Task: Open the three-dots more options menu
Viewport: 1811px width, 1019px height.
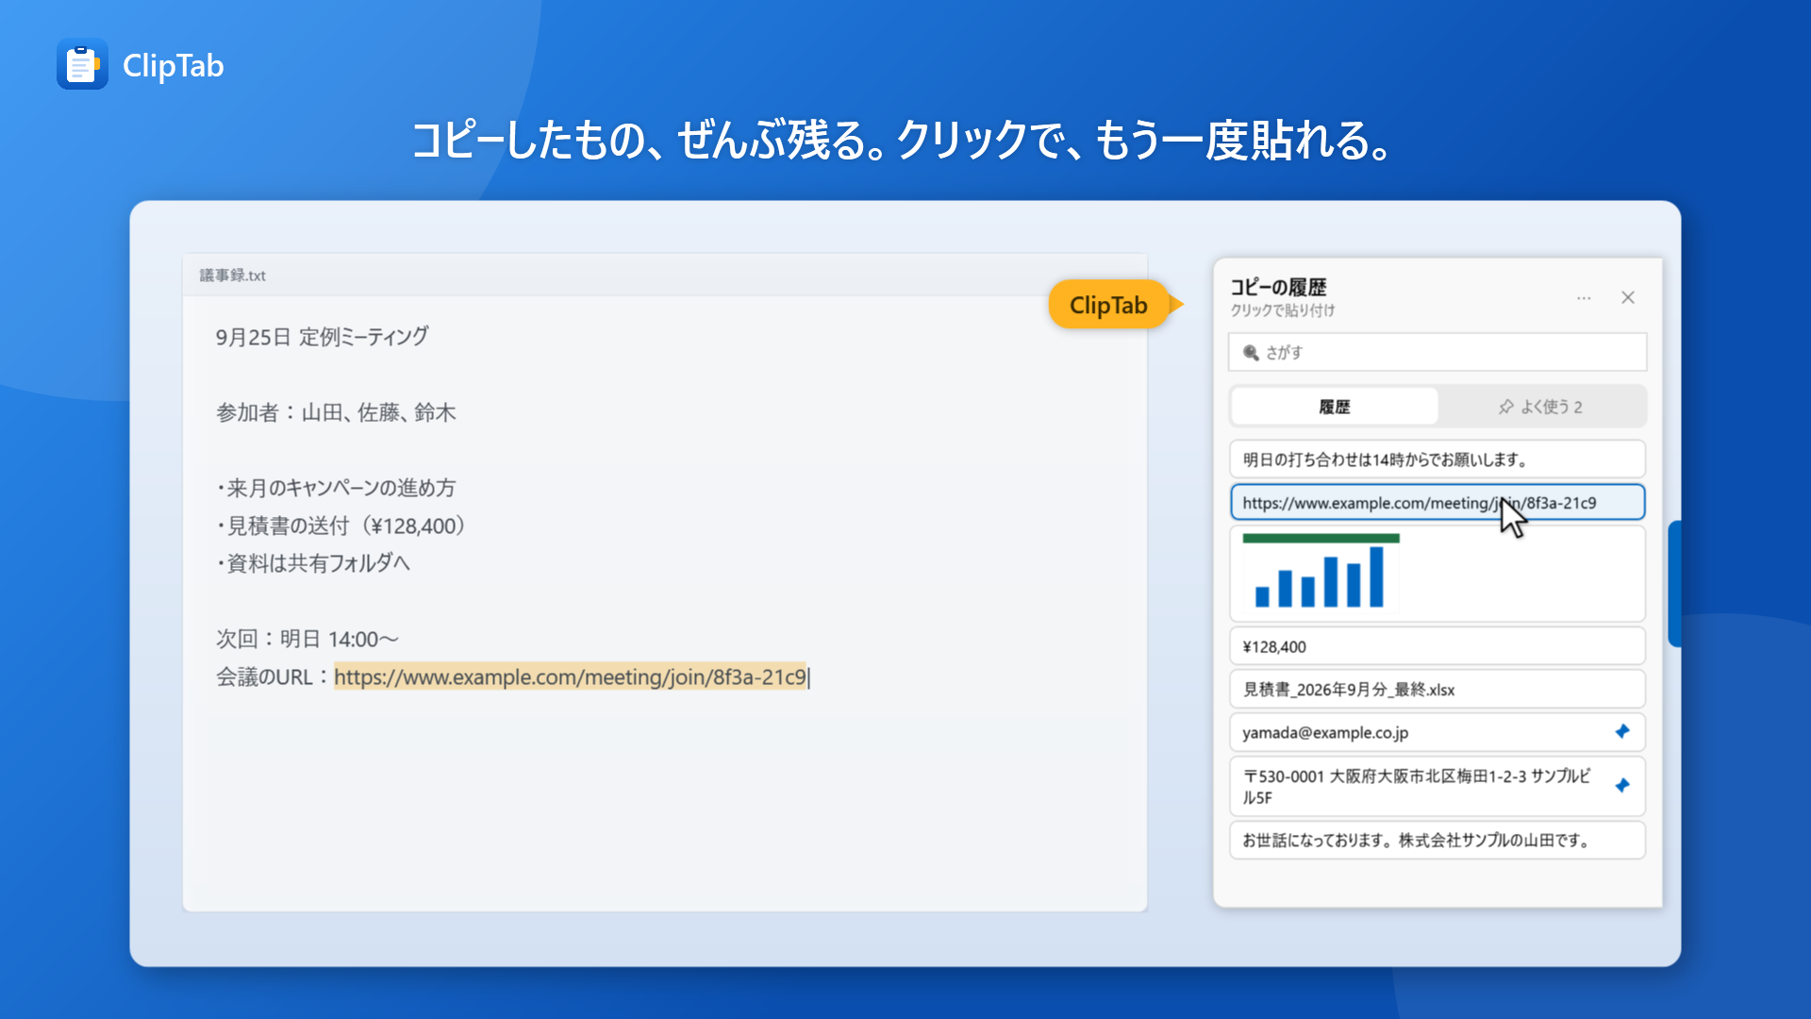Action: pyautogui.click(x=1584, y=298)
